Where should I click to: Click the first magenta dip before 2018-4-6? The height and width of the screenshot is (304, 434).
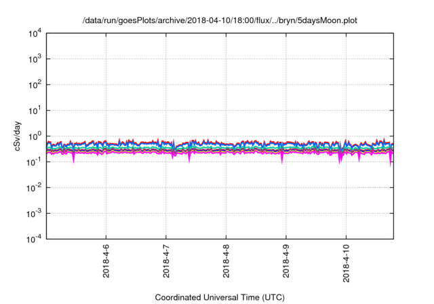click(73, 157)
